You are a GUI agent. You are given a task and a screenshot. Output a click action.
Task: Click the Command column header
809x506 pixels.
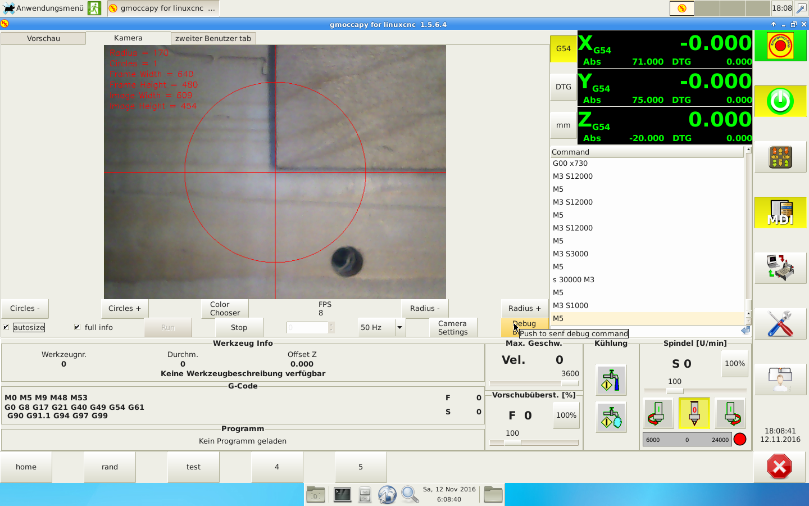click(647, 152)
